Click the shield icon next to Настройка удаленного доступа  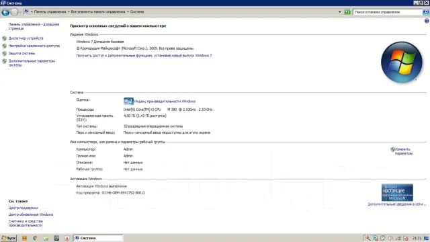tap(5, 46)
